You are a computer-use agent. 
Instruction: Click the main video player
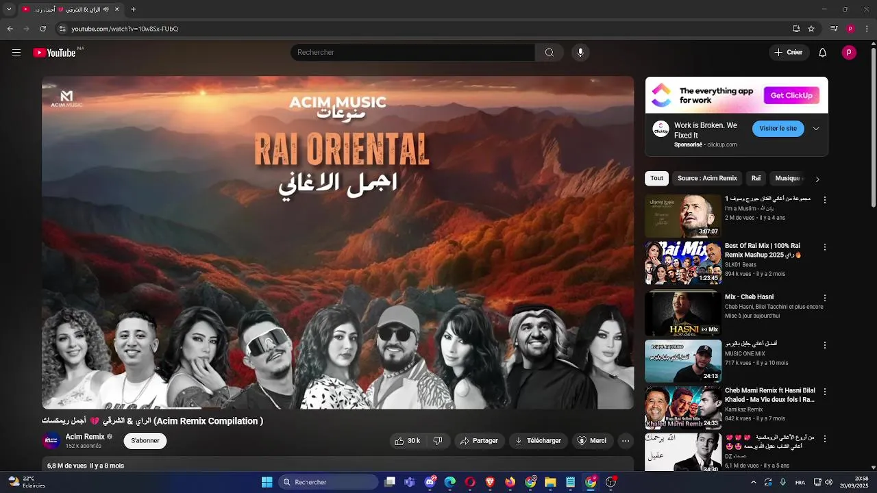(x=338, y=242)
